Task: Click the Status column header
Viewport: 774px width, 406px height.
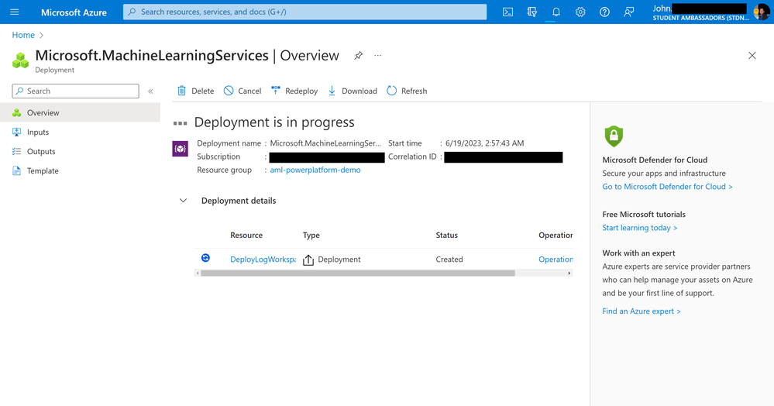Action: pyautogui.click(x=447, y=235)
